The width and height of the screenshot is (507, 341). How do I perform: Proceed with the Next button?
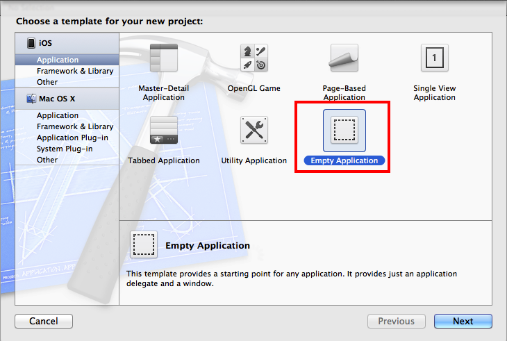coord(463,321)
